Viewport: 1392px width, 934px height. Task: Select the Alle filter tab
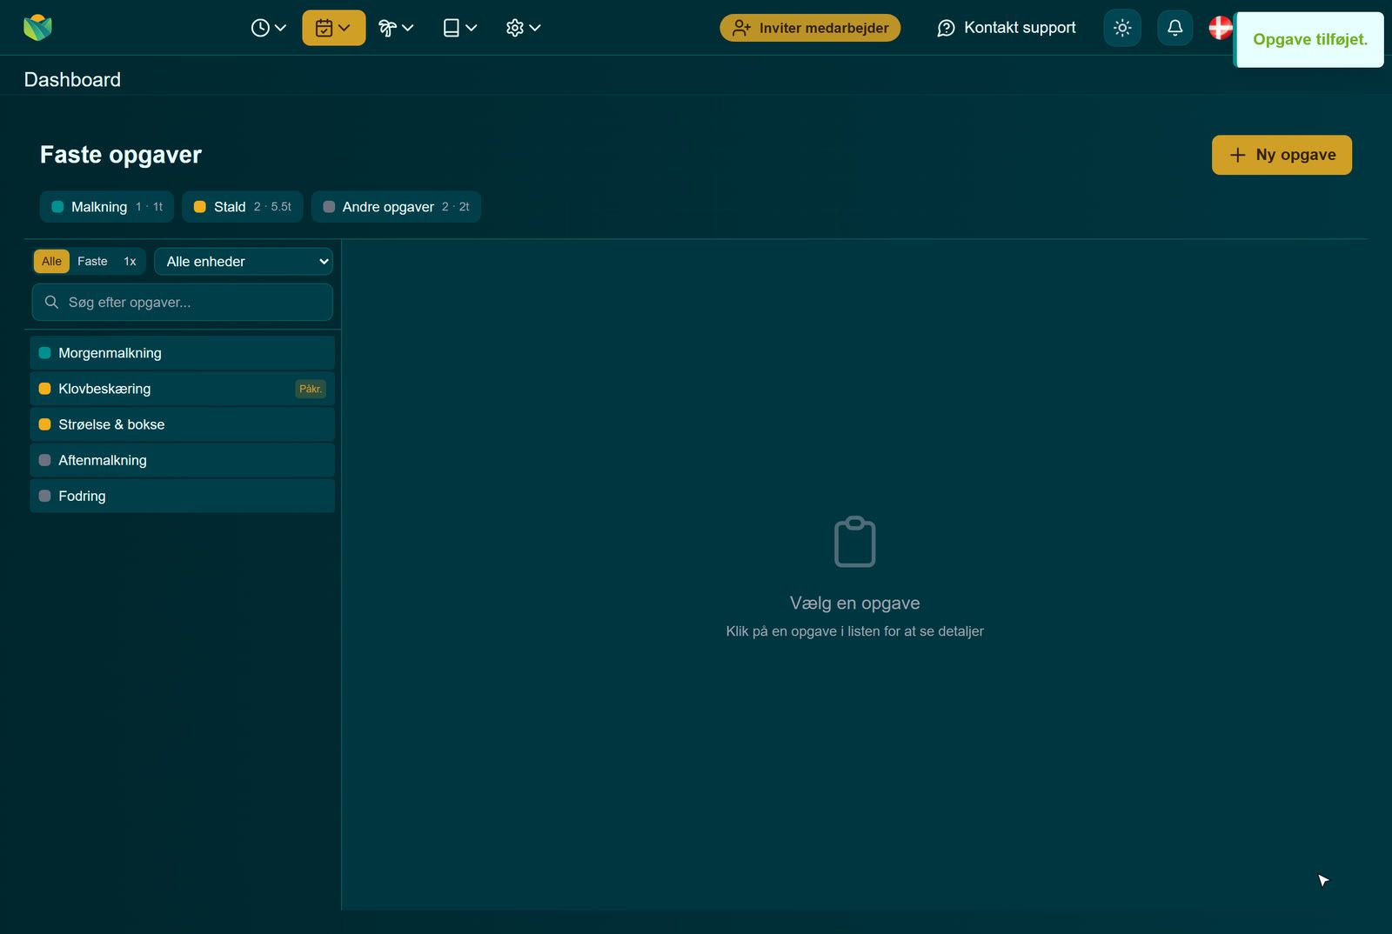pyautogui.click(x=51, y=262)
